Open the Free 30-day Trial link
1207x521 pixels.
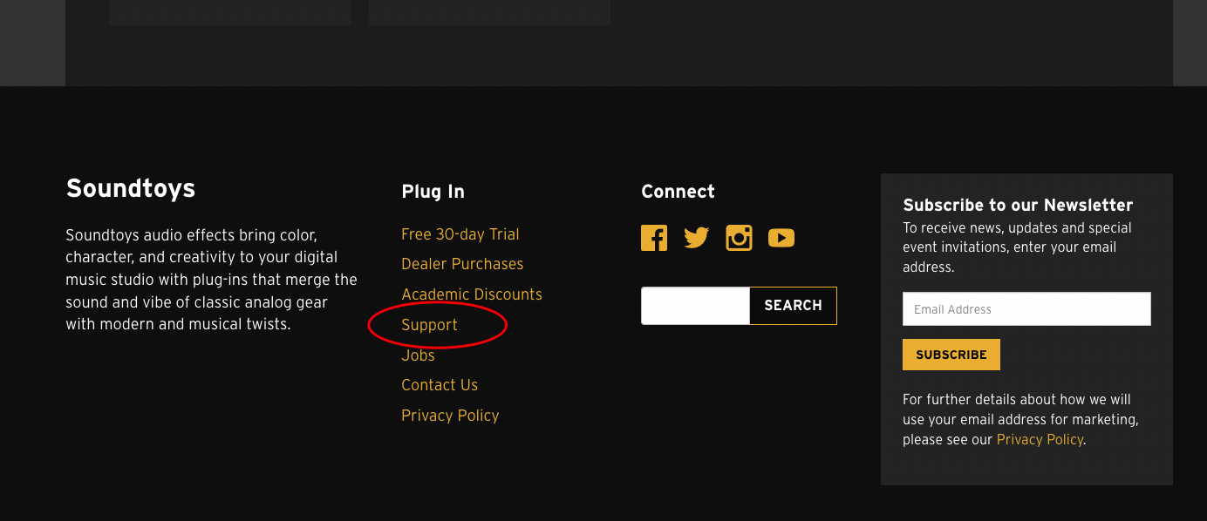coord(460,234)
